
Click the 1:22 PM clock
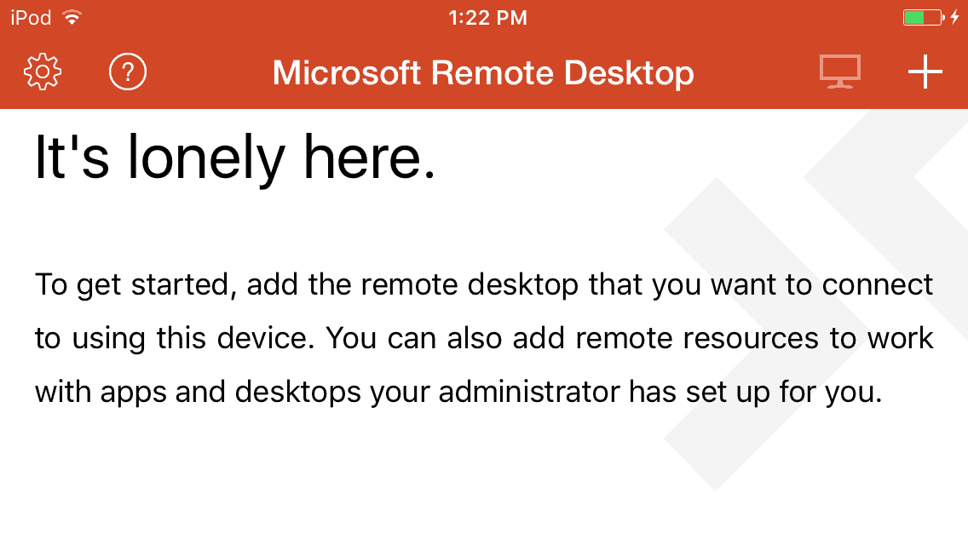pyautogui.click(x=487, y=17)
